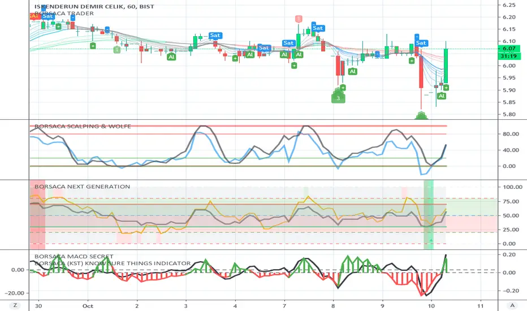Image resolution: width=527 pixels, height=311 pixels.
Task: Select the BORSACA SCALPING & WOLFE label
Action: pos(83,127)
